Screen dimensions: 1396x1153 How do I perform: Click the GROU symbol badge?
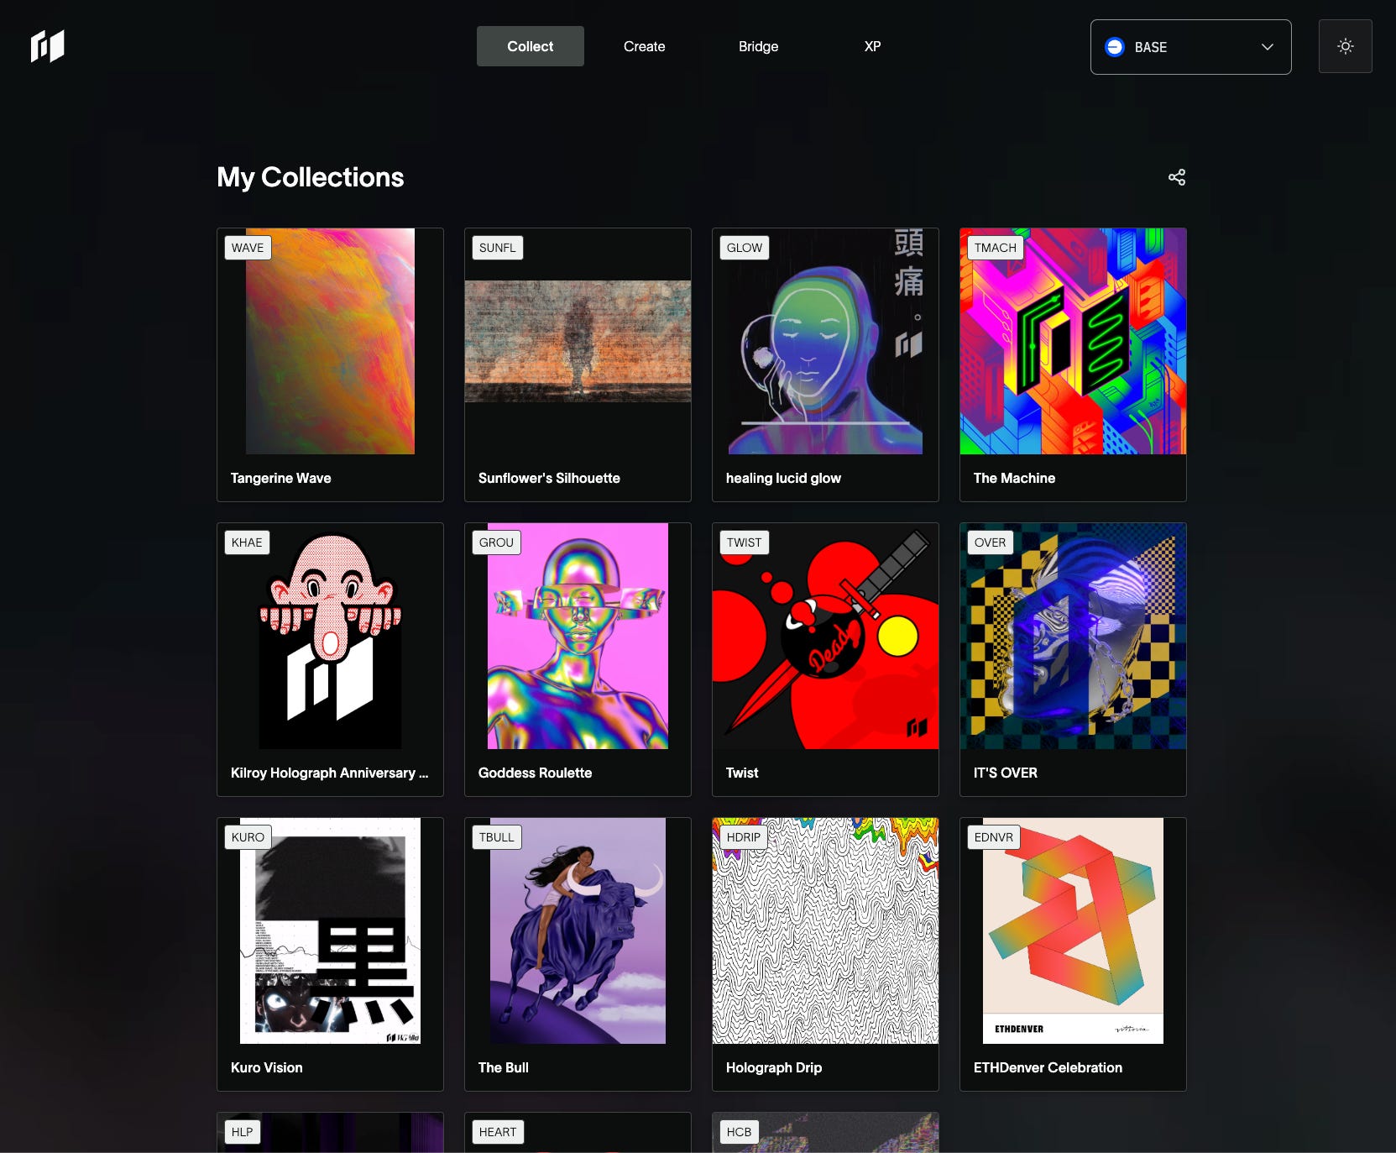[496, 542]
